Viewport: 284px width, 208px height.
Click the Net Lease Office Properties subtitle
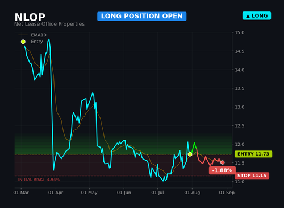pos(49,24)
